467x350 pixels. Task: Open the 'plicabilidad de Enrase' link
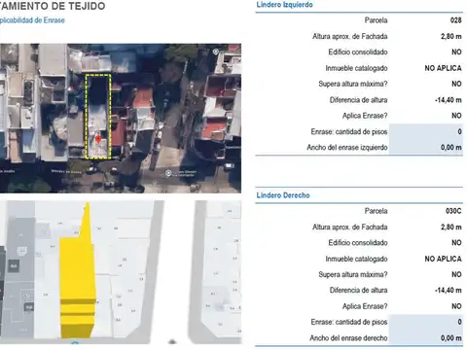pos(32,20)
